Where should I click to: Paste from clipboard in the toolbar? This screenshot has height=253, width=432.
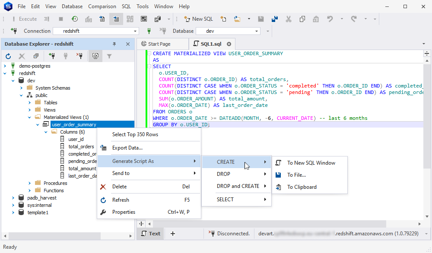(318, 19)
